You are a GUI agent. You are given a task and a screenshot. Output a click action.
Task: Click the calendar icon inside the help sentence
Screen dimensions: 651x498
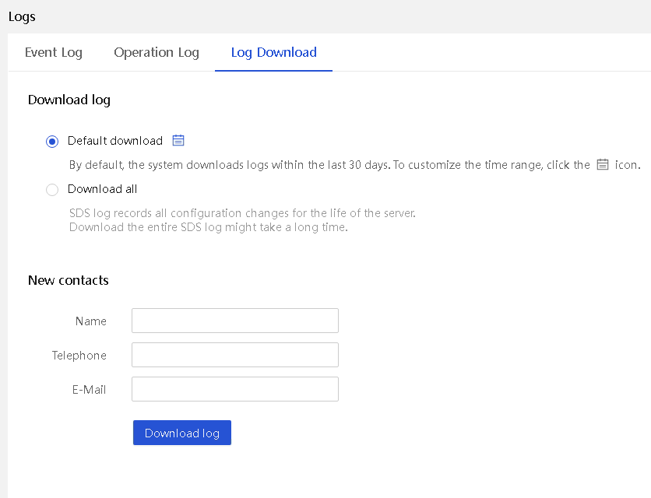point(603,165)
